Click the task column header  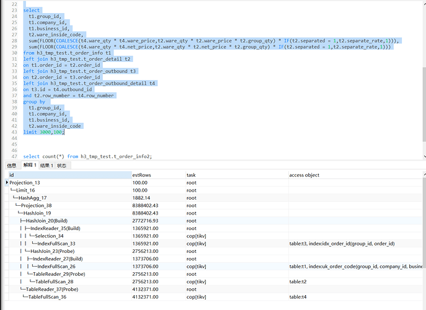click(x=237, y=175)
